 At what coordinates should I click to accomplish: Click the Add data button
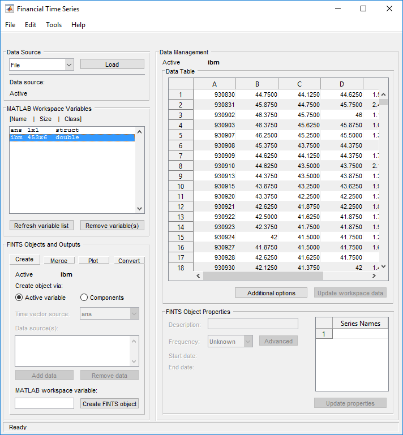tap(44, 376)
